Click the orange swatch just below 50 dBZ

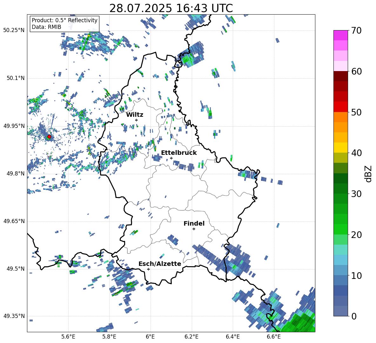[x=340, y=117]
